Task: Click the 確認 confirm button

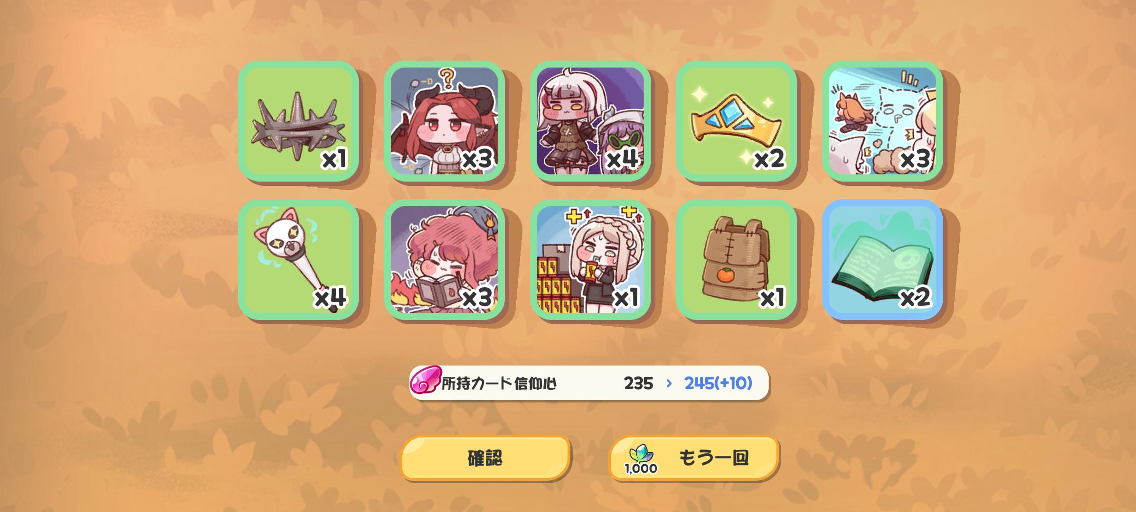Action: (x=485, y=458)
